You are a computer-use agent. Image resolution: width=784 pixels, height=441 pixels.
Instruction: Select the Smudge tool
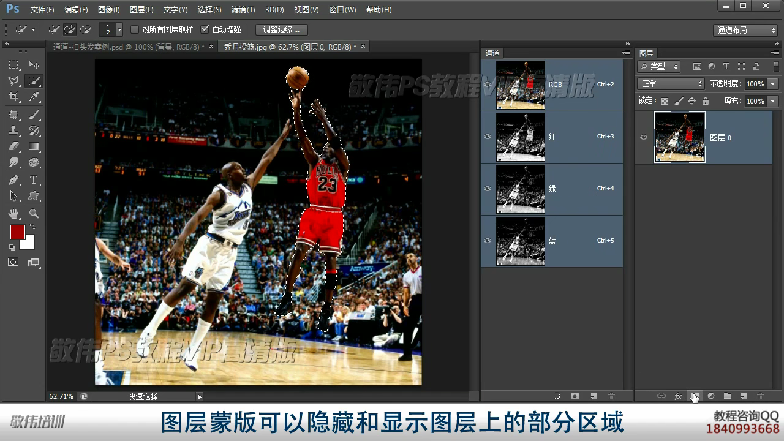(x=13, y=162)
